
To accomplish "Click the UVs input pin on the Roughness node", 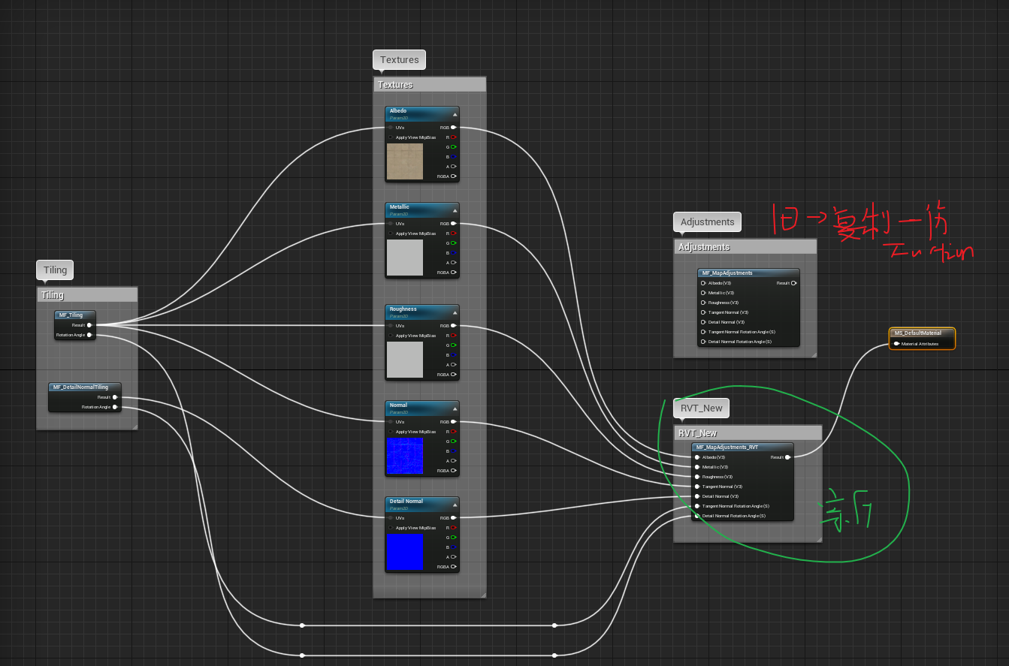I will point(390,325).
